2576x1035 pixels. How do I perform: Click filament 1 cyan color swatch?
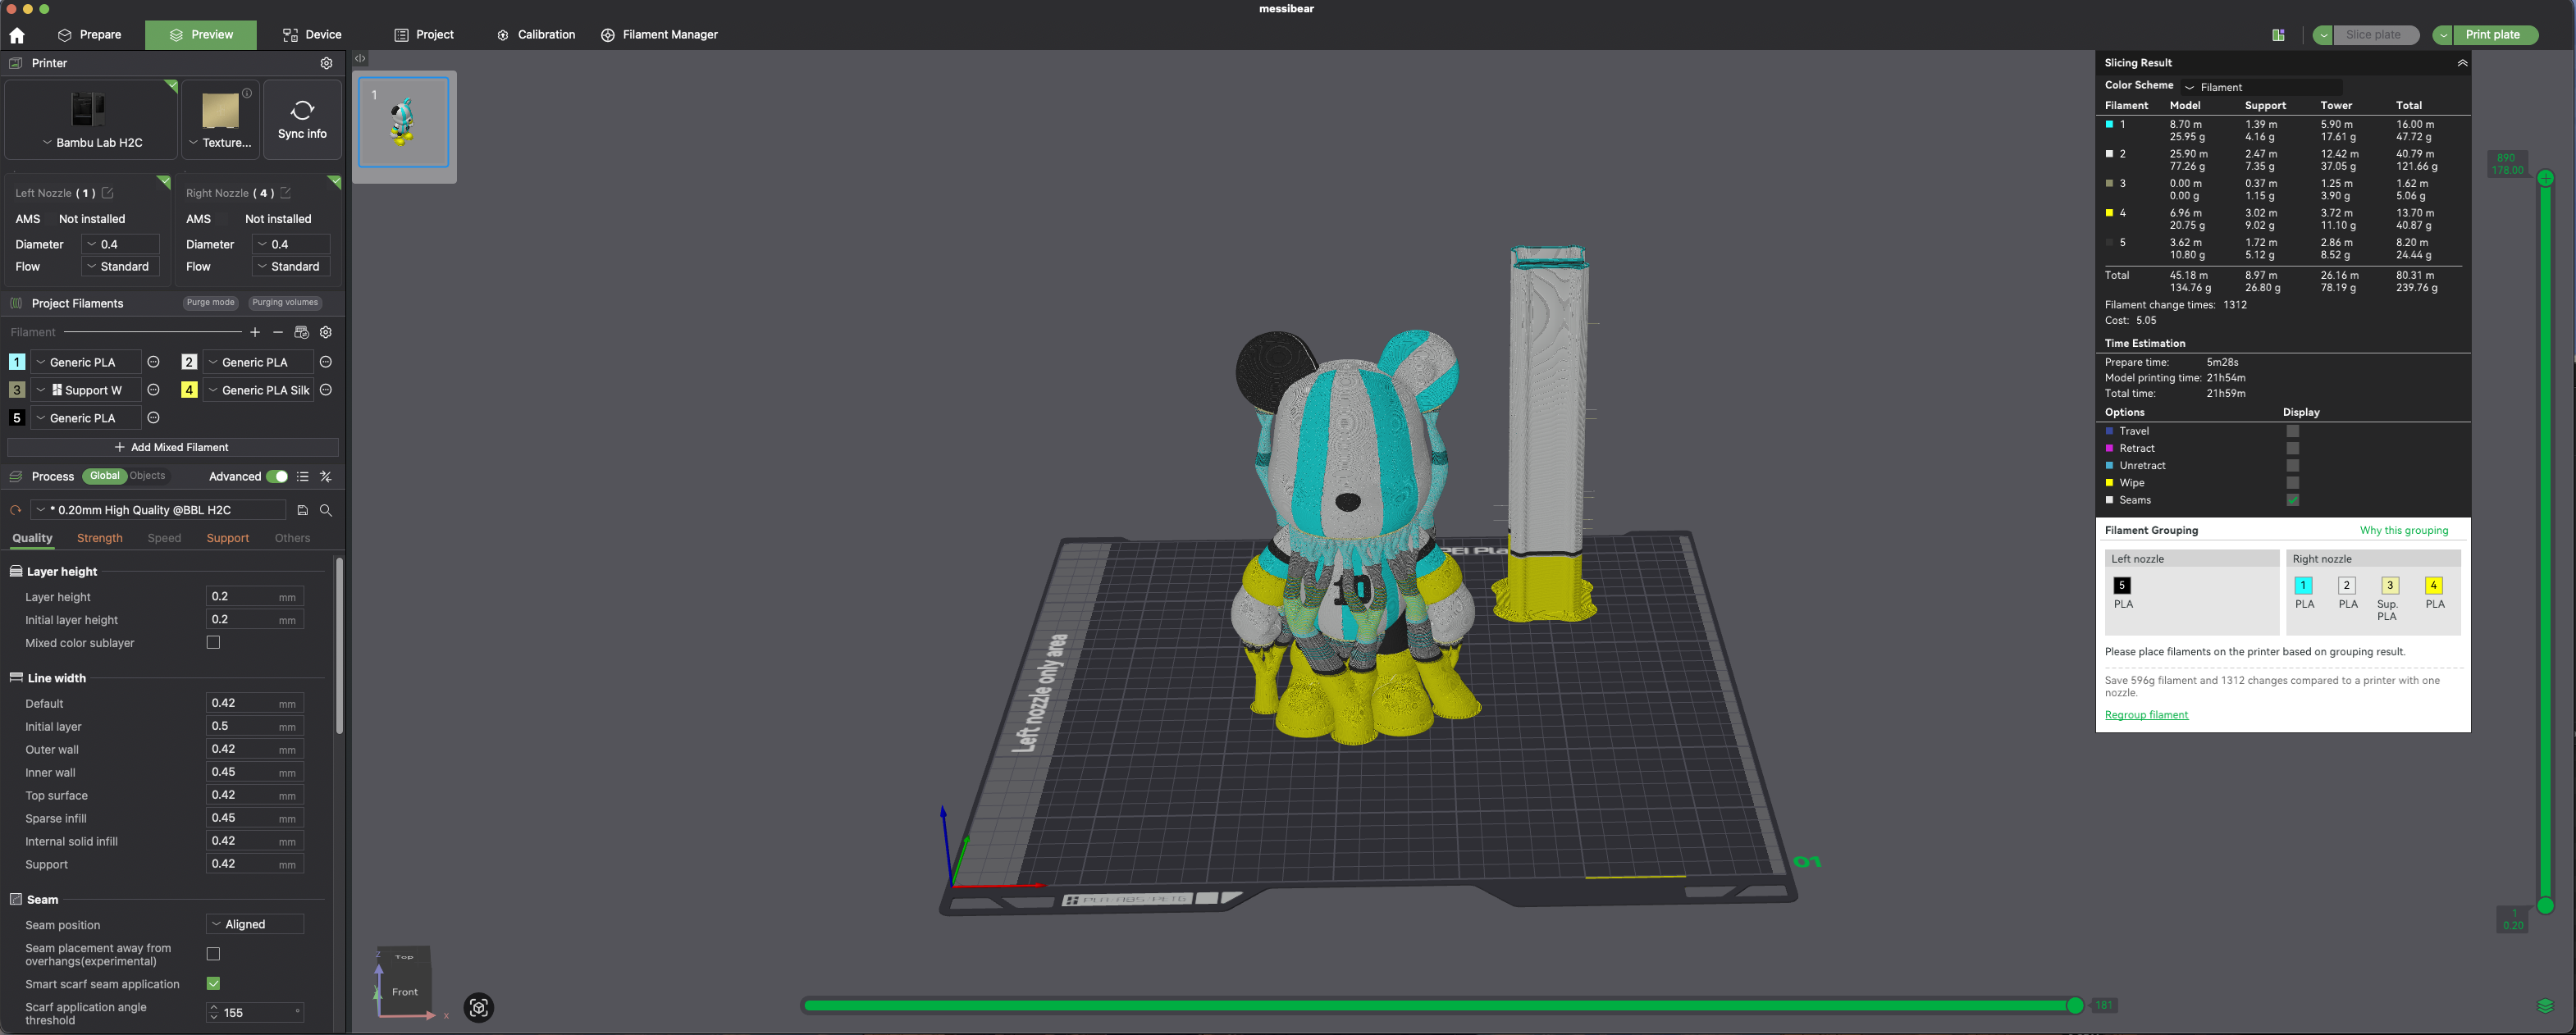pyautogui.click(x=17, y=362)
